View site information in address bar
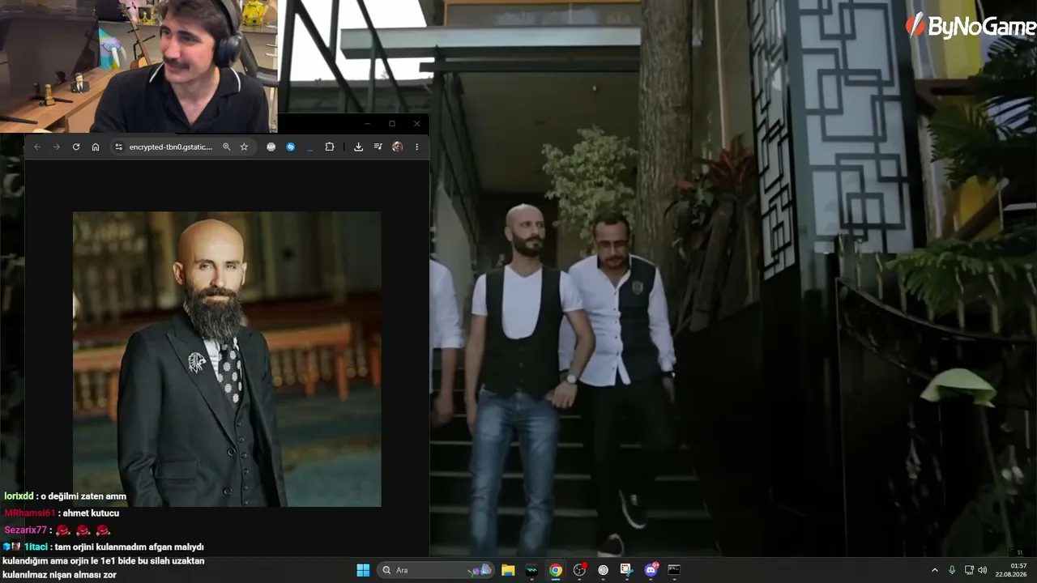1037x583 pixels. pos(118,147)
